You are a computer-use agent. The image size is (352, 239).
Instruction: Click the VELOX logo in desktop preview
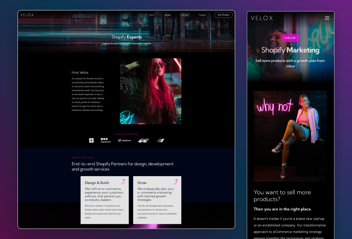coord(27,15)
